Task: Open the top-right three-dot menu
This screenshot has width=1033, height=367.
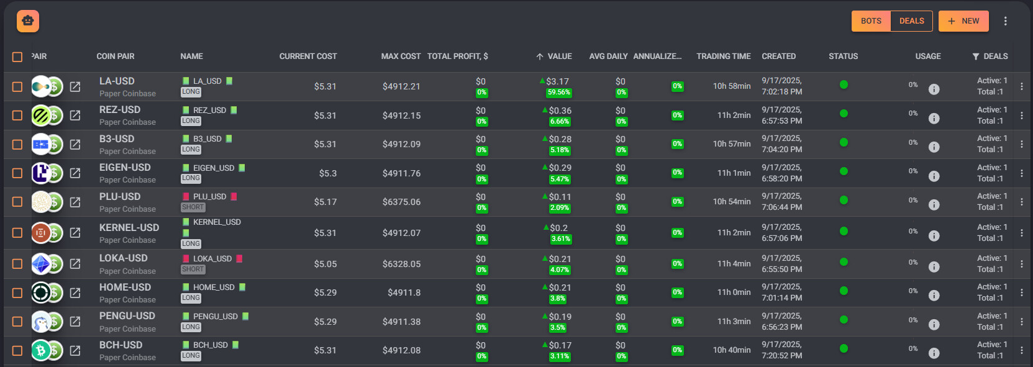Action: coord(1005,21)
